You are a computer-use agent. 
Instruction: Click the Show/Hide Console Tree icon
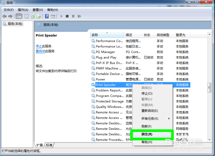point(19,16)
